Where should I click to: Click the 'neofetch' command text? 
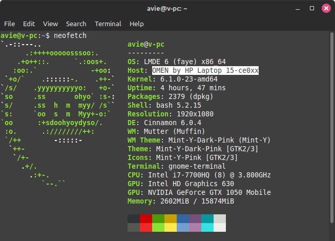click(x=70, y=35)
